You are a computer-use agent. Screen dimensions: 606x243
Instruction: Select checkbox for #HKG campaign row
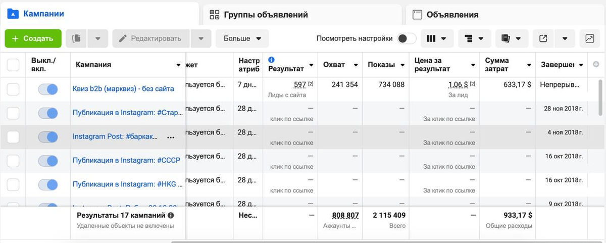[x=13, y=185]
